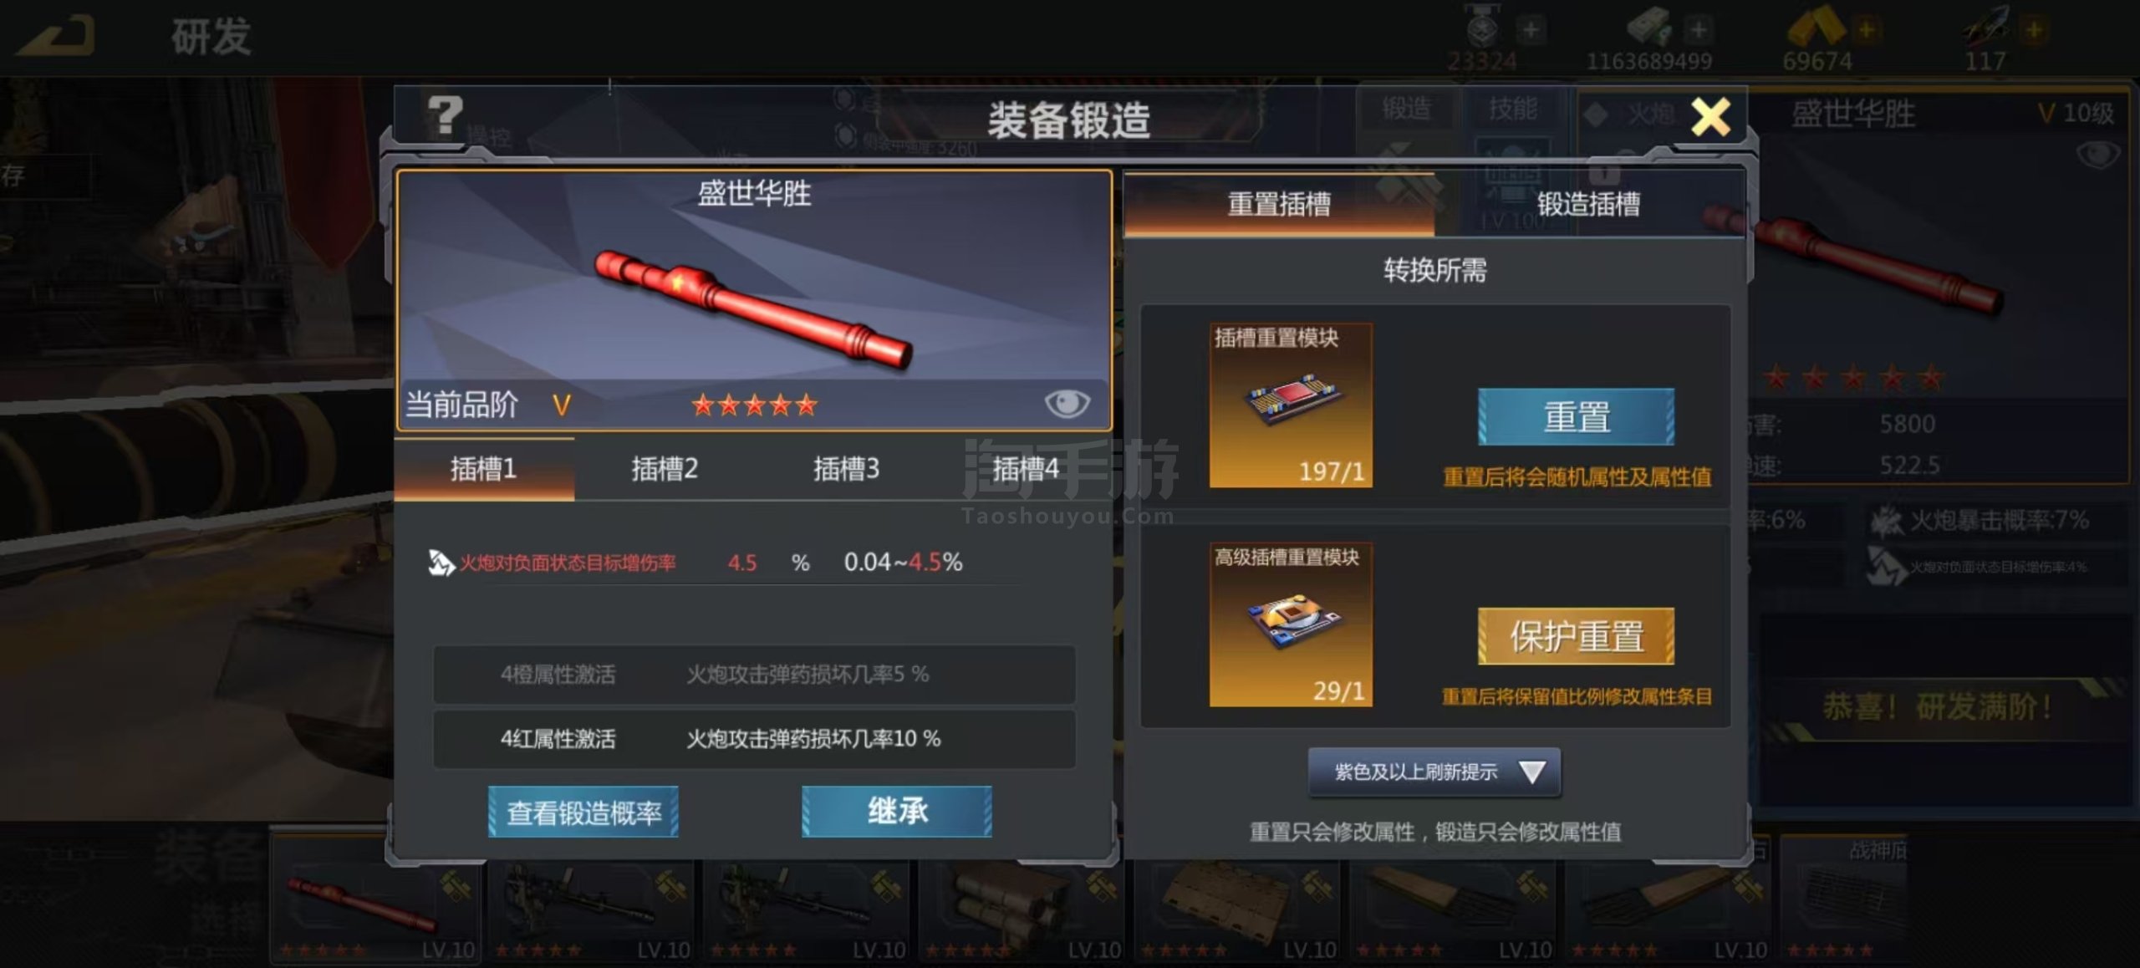This screenshot has width=2140, height=968.
Task: Add gold bars with plus icon
Action: [x=1866, y=29]
